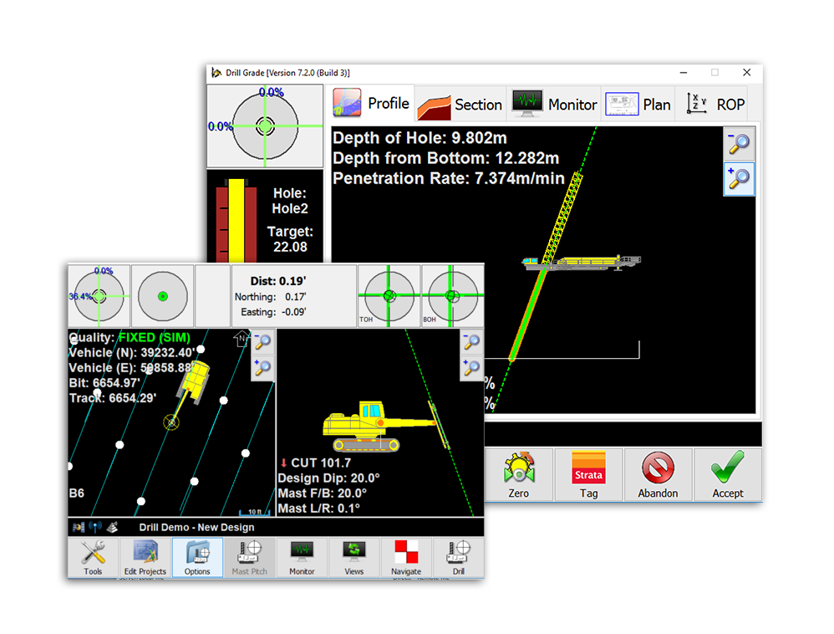Click the Drill Demo - New Design title
The image size is (834, 634).
click(196, 527)
